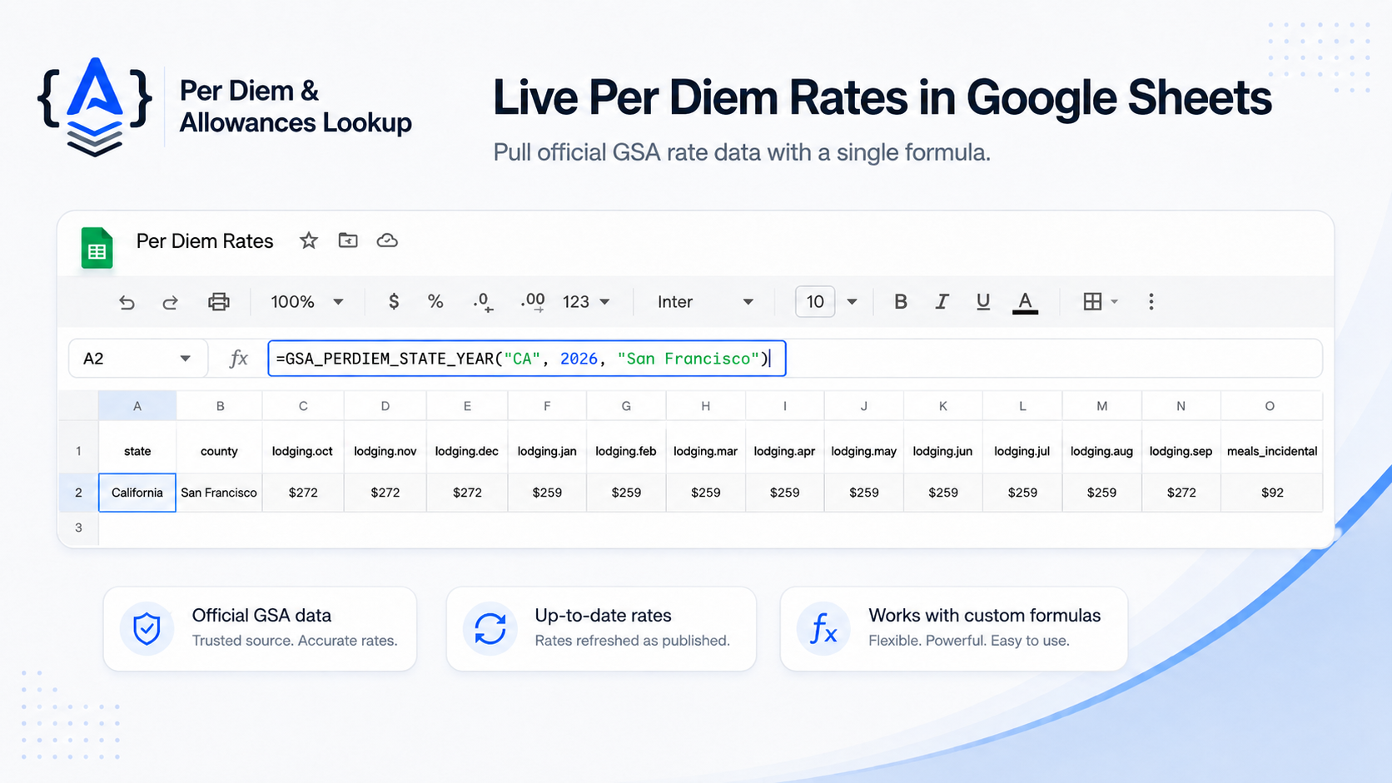Select the lodging.oct header cell
This screenshot has width=1392, height=783.
coord(302,451)
